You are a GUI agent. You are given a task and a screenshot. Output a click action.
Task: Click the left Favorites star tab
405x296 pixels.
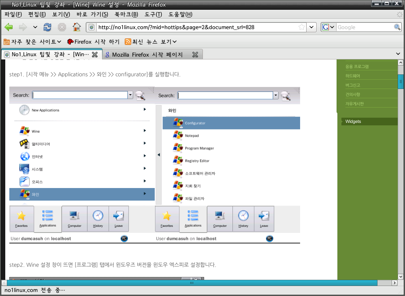coord(21,219)
